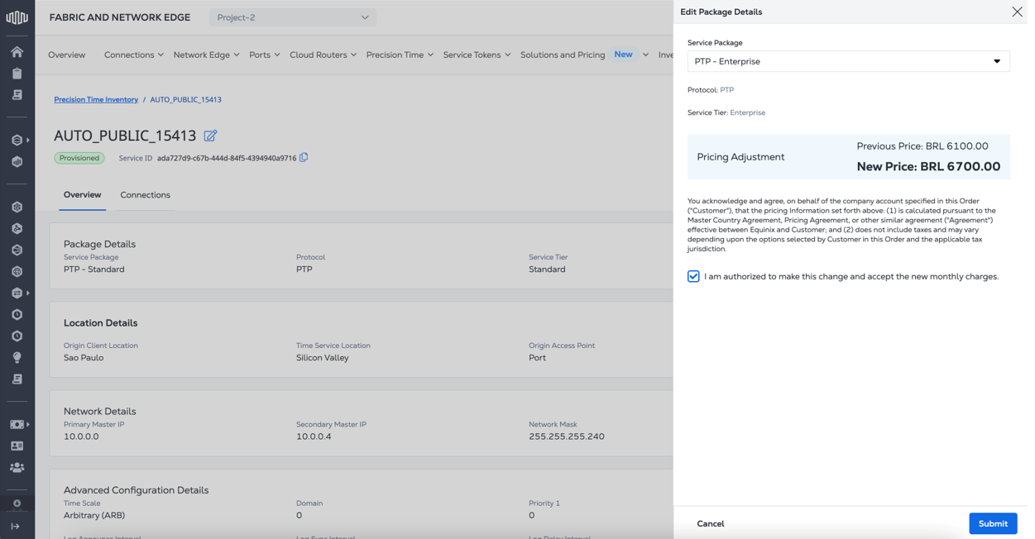The height and width of the screenshot is (539, 1035).
Task: Go to Home via sidebar house icon
Action: click(x=17, y=52)
